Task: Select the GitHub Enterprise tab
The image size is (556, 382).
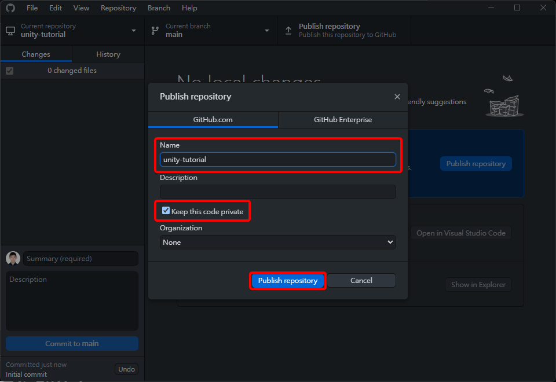Action: [343, 120]
